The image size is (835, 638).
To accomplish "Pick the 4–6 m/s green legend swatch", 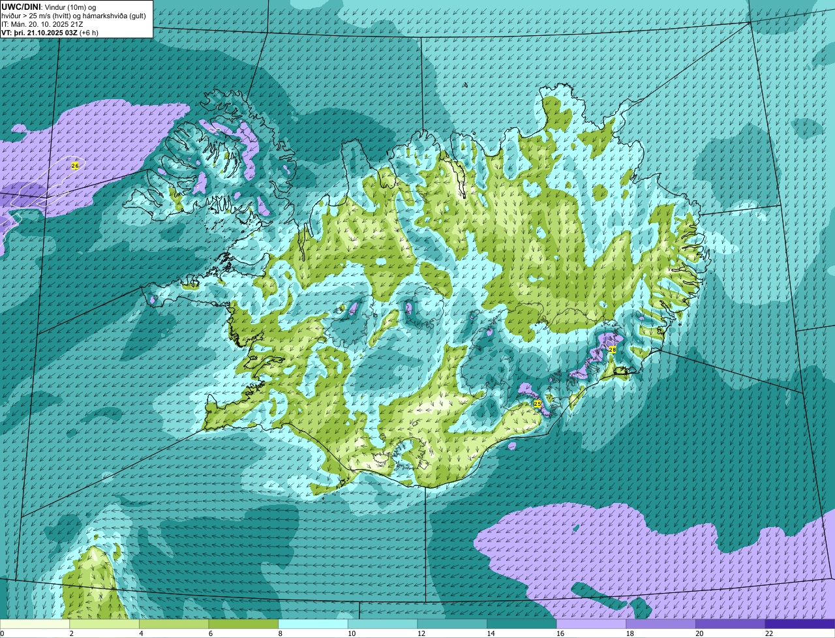I will (174, 624).
